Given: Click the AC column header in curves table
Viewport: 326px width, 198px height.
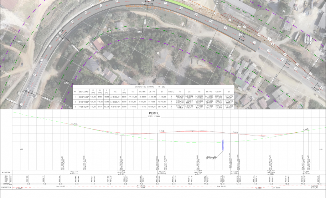Looking at the screenshot, I should tap(115, 92).
